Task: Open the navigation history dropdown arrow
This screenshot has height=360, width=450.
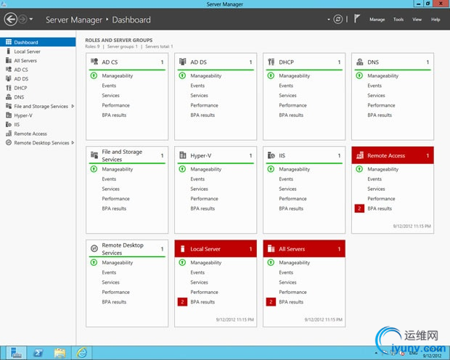Action: (x=31, y=20)
